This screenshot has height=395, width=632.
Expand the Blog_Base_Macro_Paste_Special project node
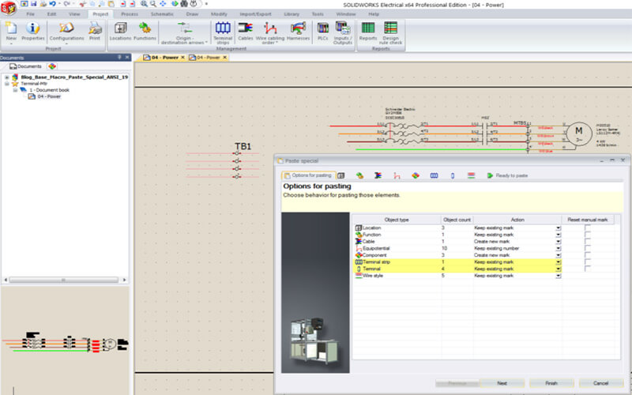click(x=6, y=77)
